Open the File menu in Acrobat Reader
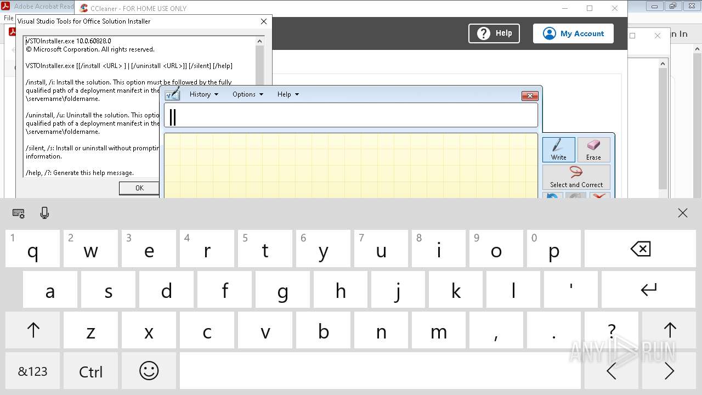Screen dimensions: 702x395 pos(8,18)
